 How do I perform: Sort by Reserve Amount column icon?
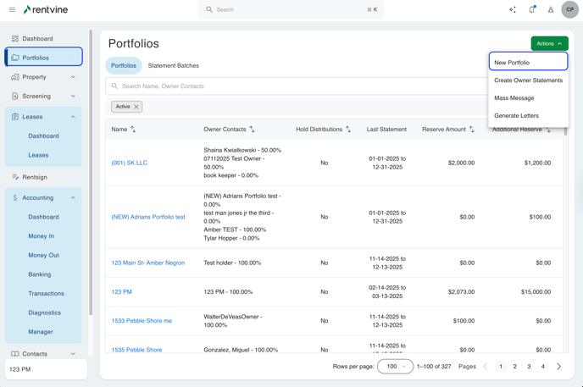pyautogui.click(x=472, y=130)
